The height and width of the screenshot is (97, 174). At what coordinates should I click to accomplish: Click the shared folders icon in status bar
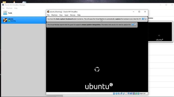(x=126, y=93)
